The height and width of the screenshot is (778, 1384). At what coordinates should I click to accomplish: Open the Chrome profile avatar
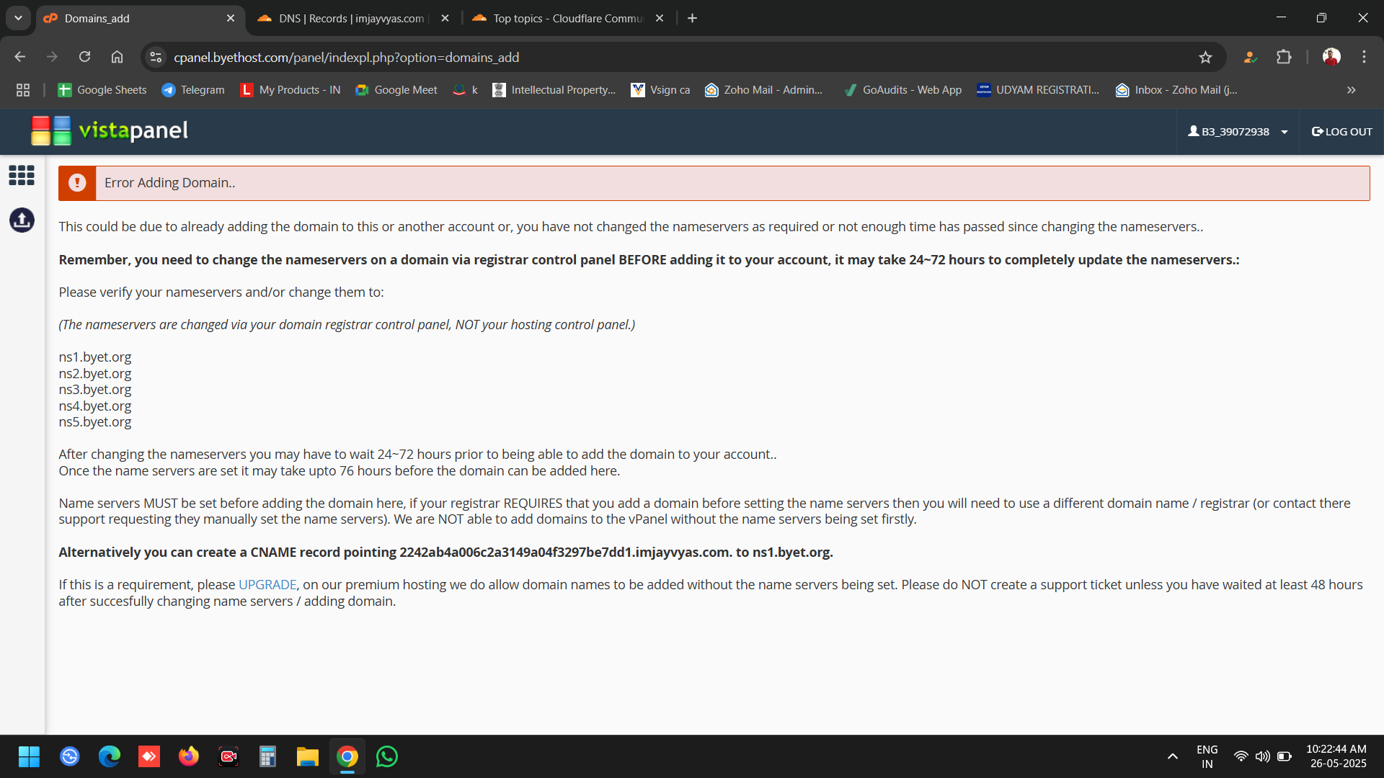[1331, 57]
